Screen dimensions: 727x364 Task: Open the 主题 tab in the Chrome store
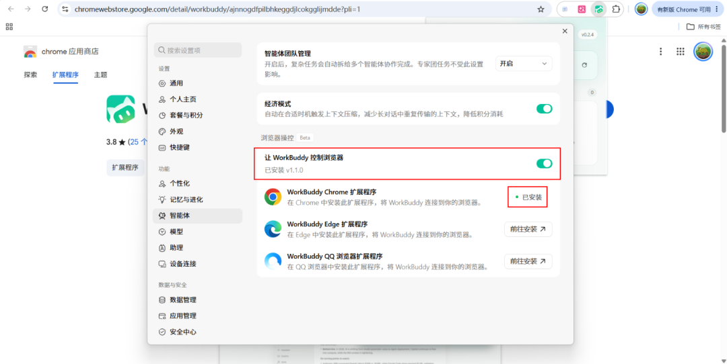point(100,75)
